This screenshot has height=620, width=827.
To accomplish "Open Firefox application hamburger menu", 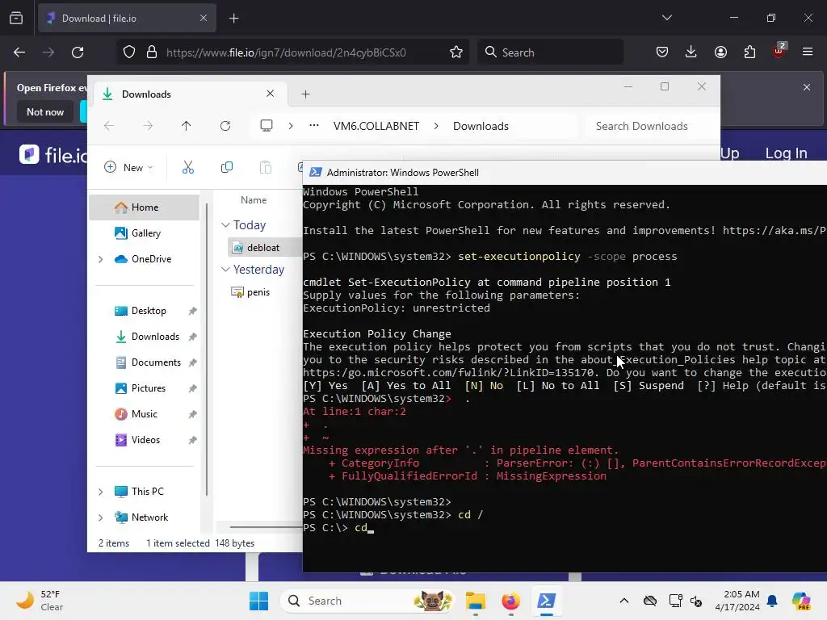I will (x=808, y=52).
